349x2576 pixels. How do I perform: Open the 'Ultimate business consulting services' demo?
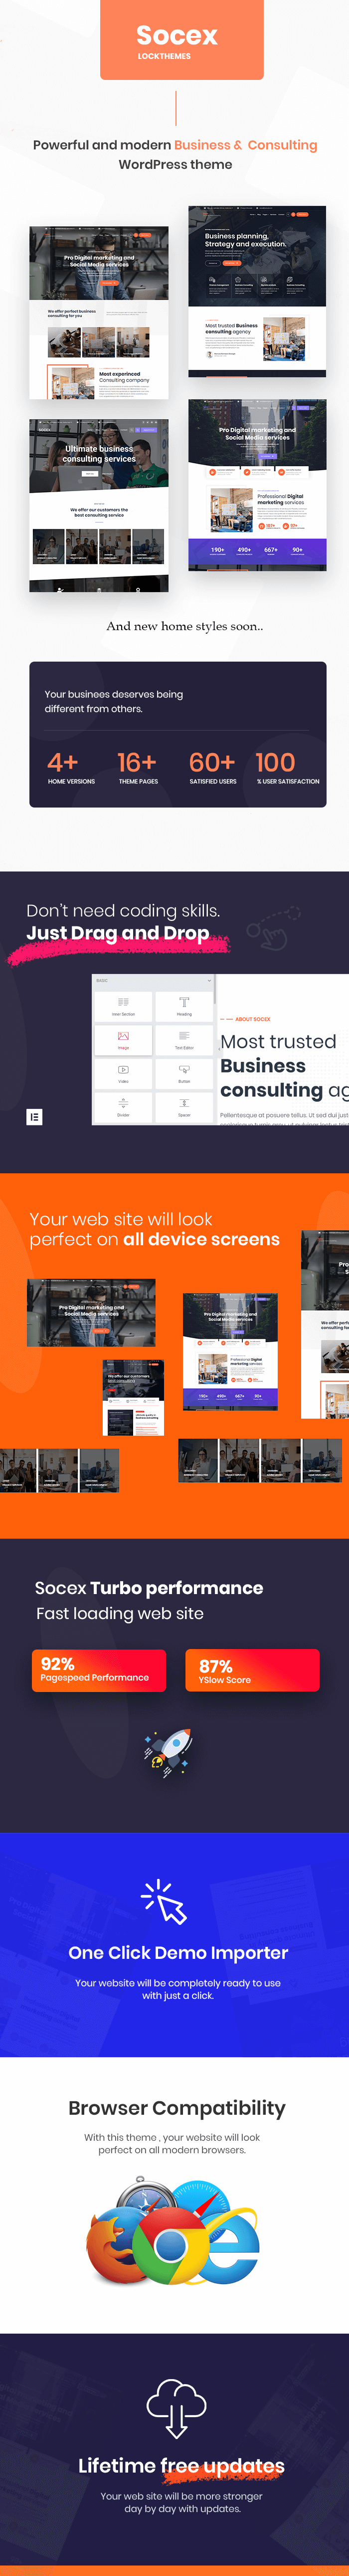point(99,505)
